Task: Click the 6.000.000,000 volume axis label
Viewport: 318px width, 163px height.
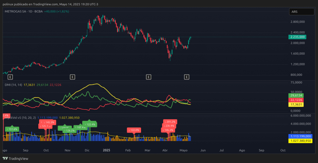Action: click(301, 116)
